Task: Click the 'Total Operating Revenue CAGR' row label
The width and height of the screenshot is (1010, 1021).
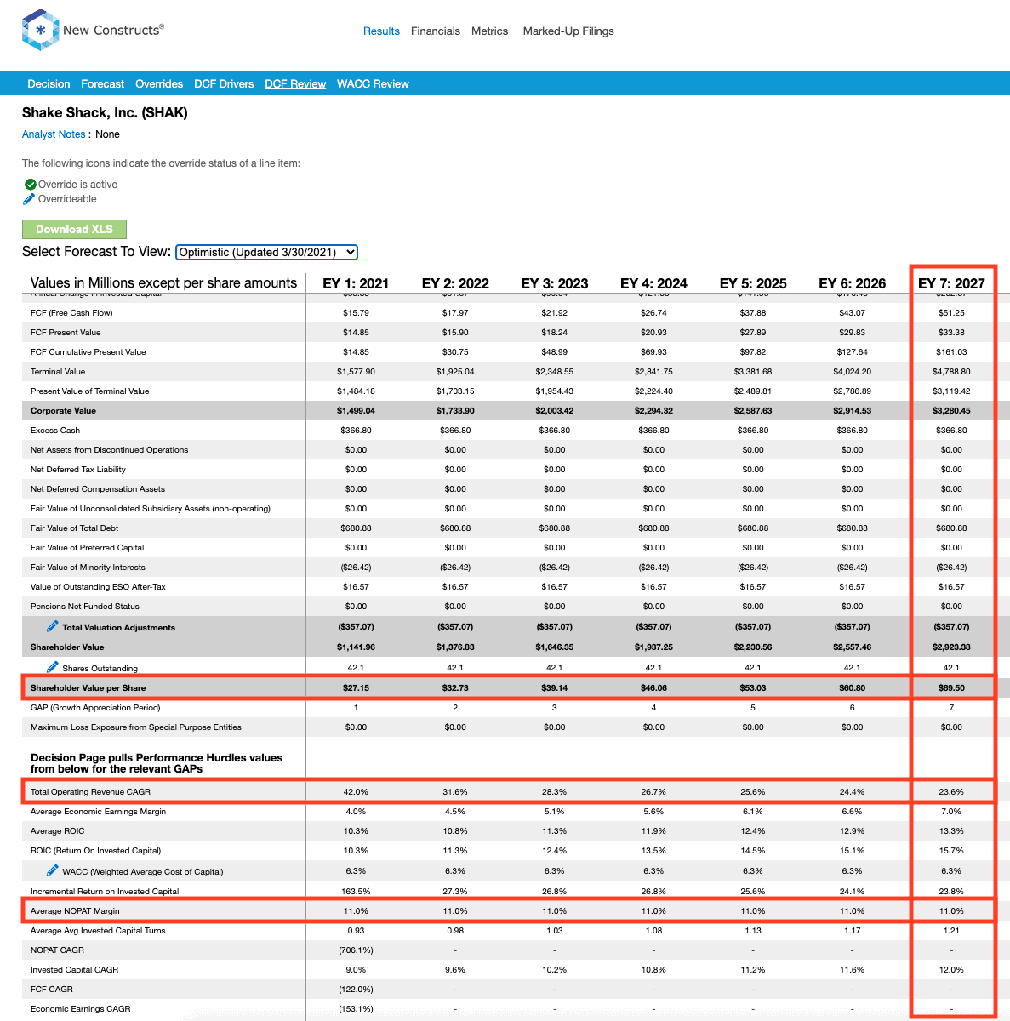Action: click(90, 792)
